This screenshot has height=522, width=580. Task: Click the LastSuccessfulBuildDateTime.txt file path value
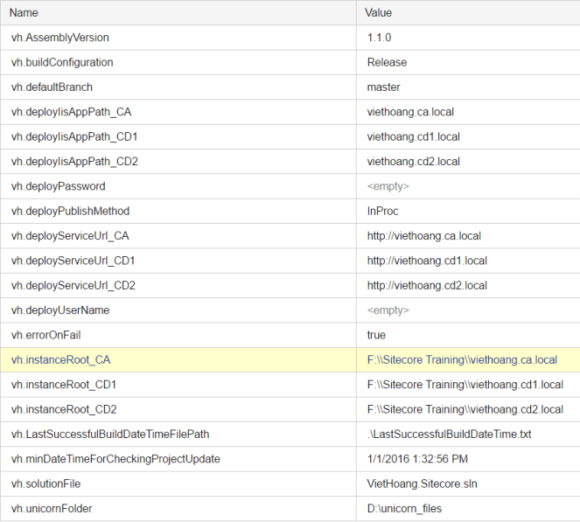pos(449,435)
